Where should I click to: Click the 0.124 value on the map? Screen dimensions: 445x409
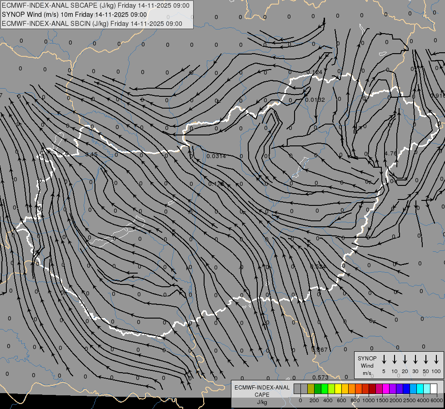[x=315, y=72]
